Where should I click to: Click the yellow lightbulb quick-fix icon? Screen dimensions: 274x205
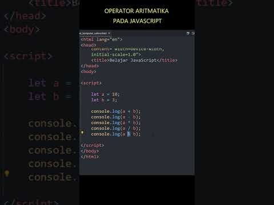tap(82, 132)
